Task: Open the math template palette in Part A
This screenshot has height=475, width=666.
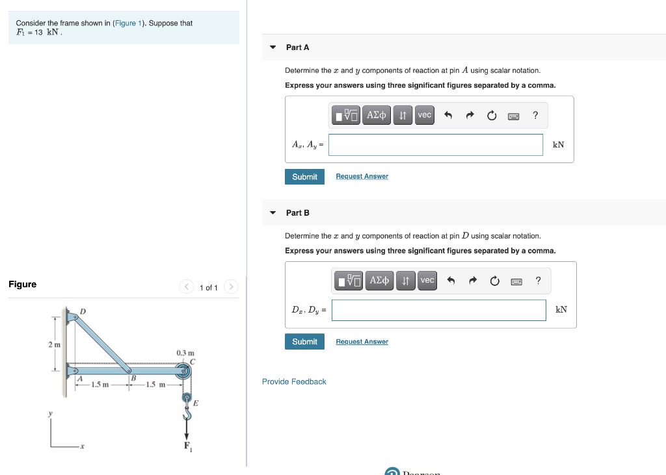Action: [x=347, y=115]
